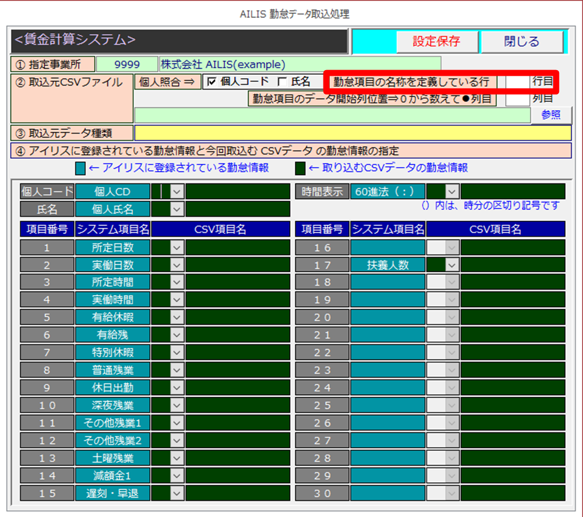This screenshot has width=583, height=517.
Task: Click the 実働時間 system item cell
Action: pyautogui.click(x=113, y=300)
